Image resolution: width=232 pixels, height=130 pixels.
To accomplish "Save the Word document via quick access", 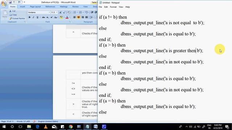I will point(10,2).
